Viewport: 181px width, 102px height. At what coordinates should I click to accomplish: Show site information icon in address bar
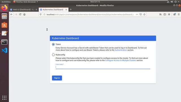(x=44, y=14)
